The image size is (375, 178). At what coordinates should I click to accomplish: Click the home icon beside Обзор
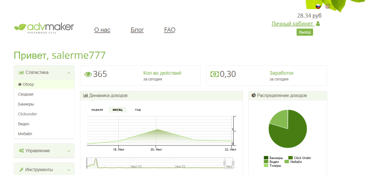click(20, 84)
